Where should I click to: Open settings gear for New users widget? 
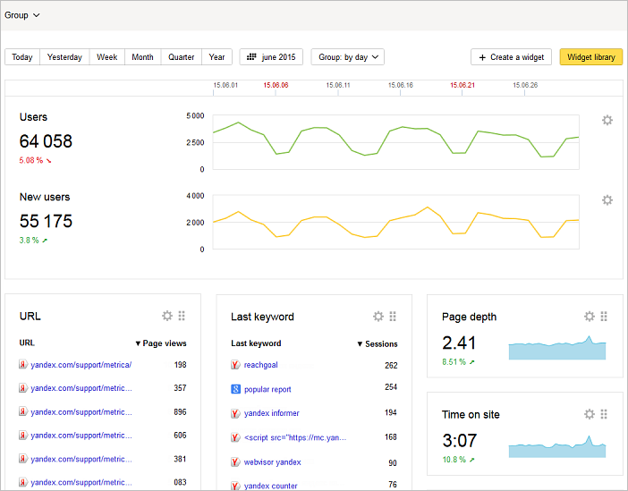click(x=607, y=200)
